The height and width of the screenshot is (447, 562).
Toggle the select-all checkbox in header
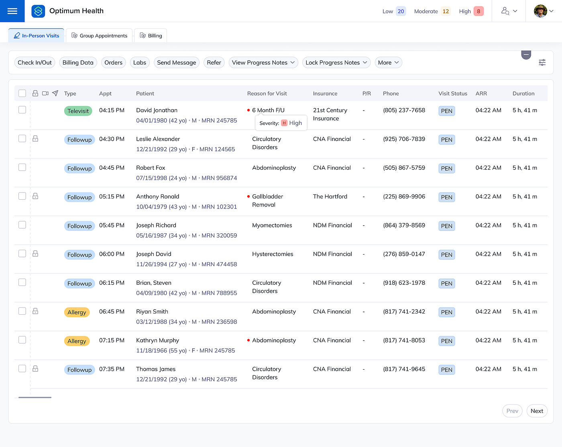pos(22,93)
